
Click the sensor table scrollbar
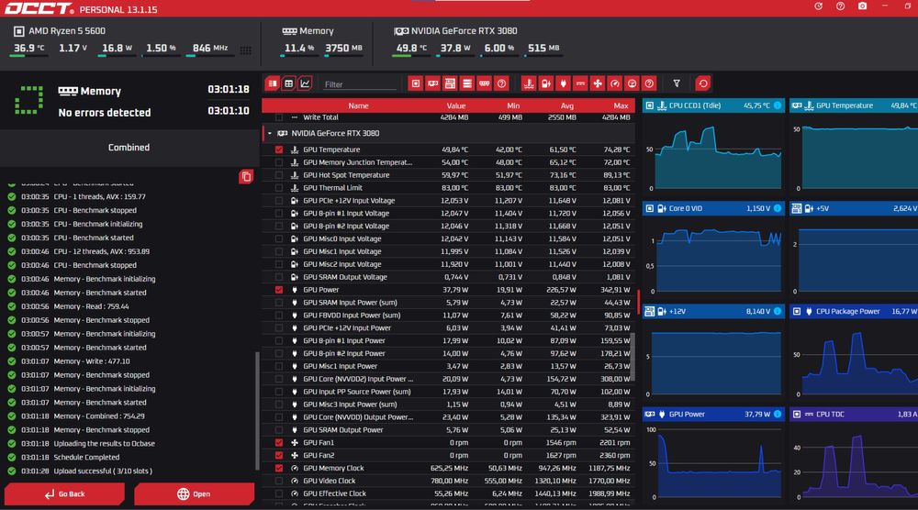click(x=633, y=357)
